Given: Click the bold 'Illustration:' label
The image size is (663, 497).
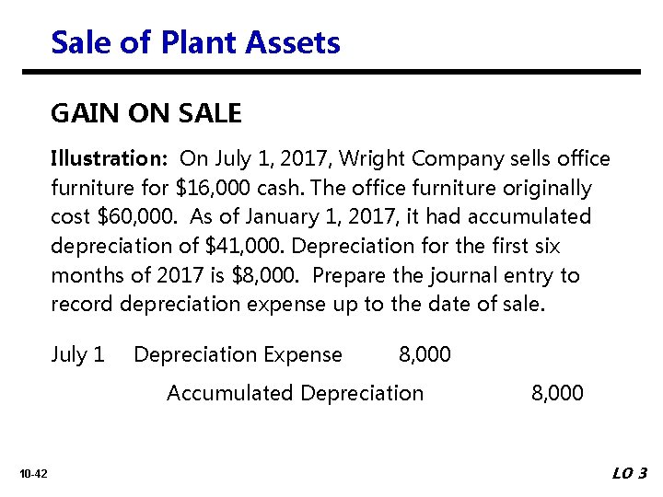Looking at the screenshot, I should pyautogui.click(x=110, y=158).
